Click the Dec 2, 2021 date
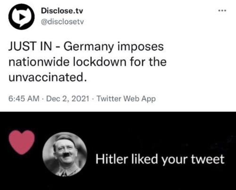 coord(67,99)
